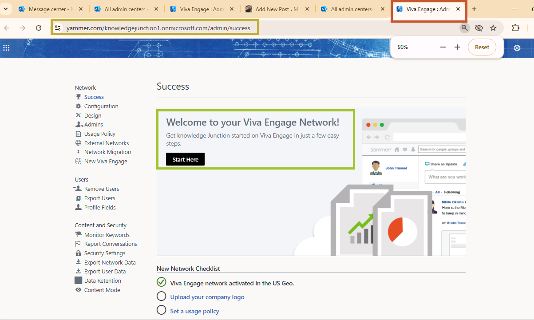This screenshot has width=534, height=320.
Task: Open the Data Retention page
Action: pos(103,280)
